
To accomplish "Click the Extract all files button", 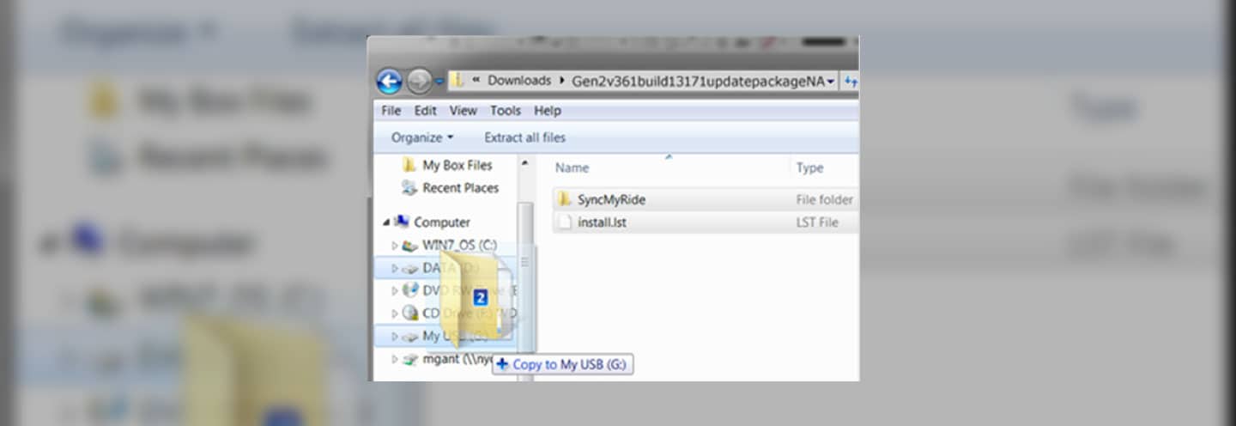I will click(524, 137).
